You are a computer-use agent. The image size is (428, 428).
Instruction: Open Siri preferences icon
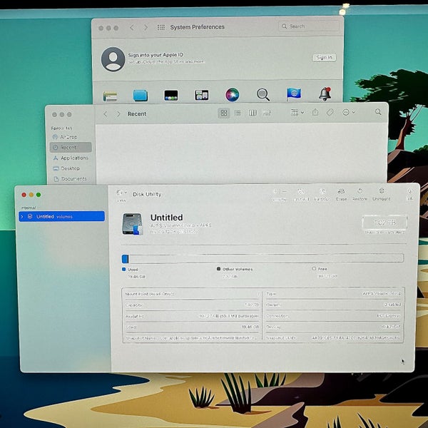pyautogui.click(x=233, y=95)
